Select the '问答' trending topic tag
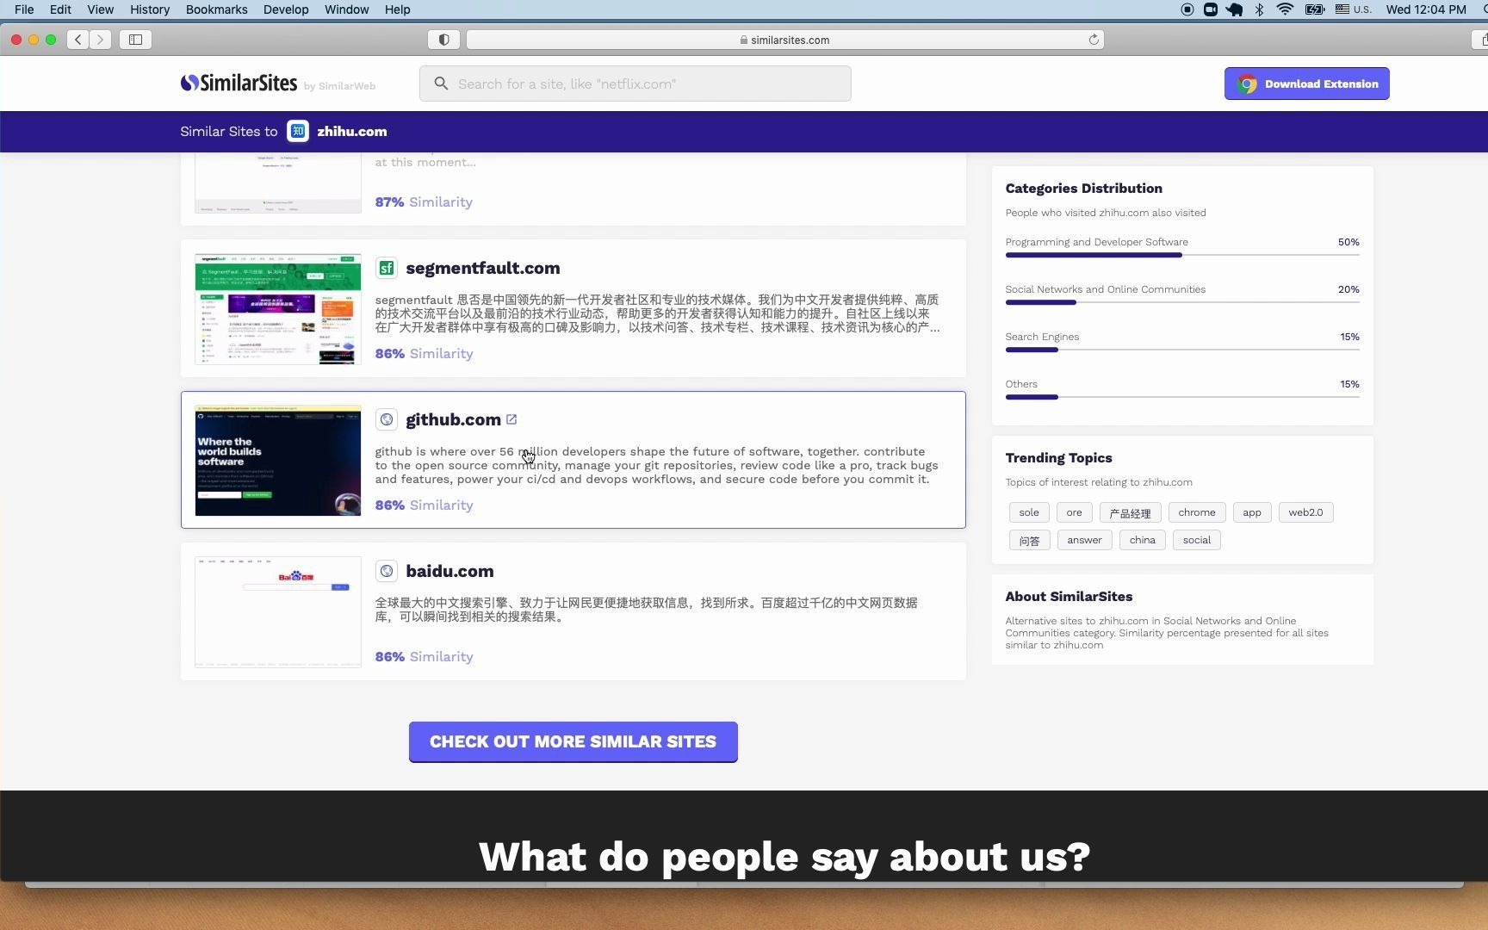This screenshot has height=930, width=1488. pos(1029,540)
